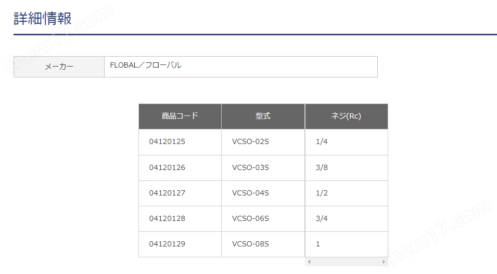497x274 pixels.
Task: Click model VCSO-04S cell
Action: coord(263,193)
